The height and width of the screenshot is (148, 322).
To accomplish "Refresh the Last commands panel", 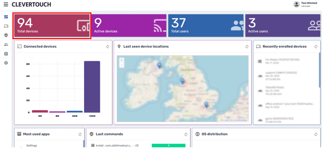I will coord(186,134).
